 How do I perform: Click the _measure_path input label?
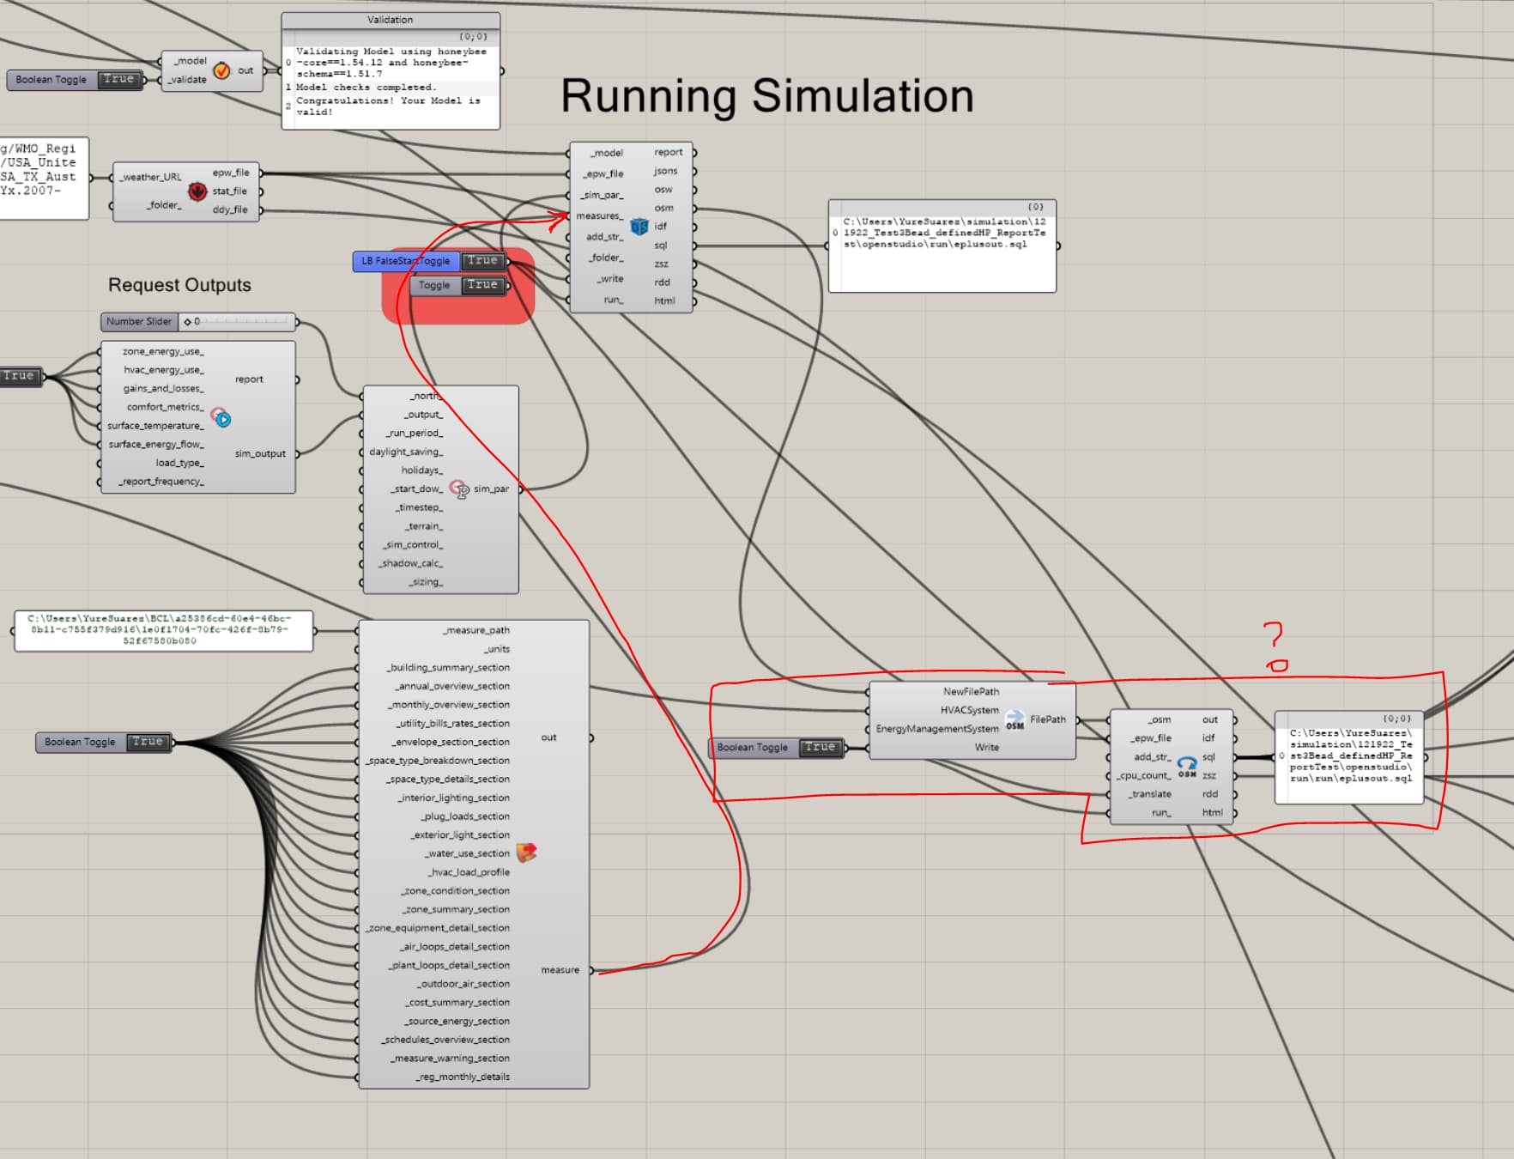[x=476, y=630]
